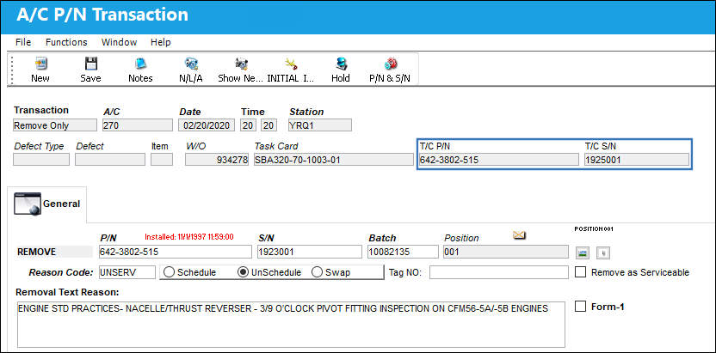Click the Reason Code field UNSERV
Image resolution: width=716 pixels, height=353 pixels.
point(127,272)
